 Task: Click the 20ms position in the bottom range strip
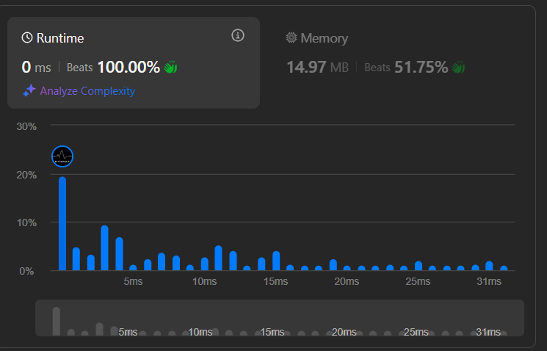(x=344, y=332)
